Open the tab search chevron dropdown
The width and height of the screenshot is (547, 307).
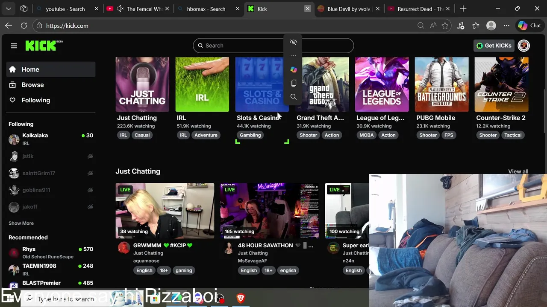coord(9,9)
